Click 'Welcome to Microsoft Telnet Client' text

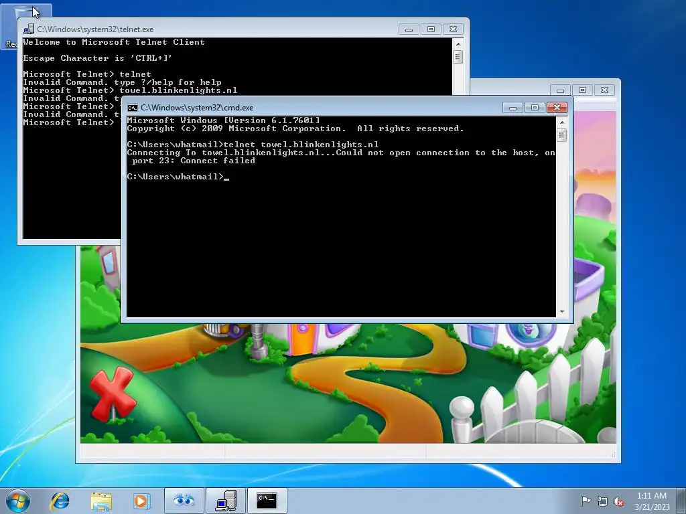click(114, 42)
